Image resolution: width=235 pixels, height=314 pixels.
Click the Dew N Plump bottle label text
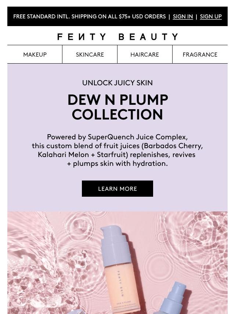(124, 302)
